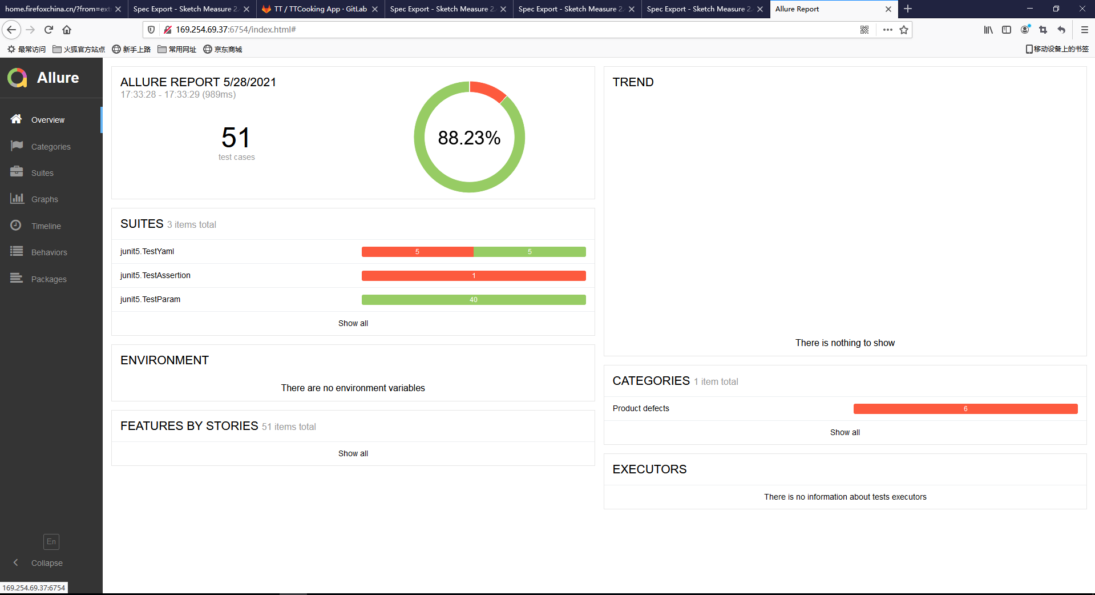Image resolution: width=1095 pixels, height=595 pixels.
Task: Open the Product defects category
Action: coord(845,408)
